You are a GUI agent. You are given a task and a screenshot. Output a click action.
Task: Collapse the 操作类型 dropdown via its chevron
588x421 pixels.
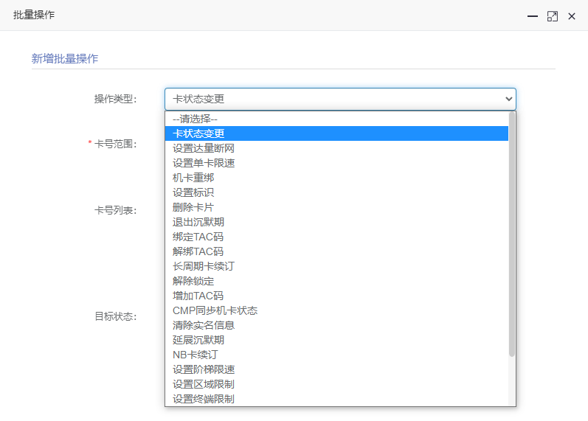(508, 99)
